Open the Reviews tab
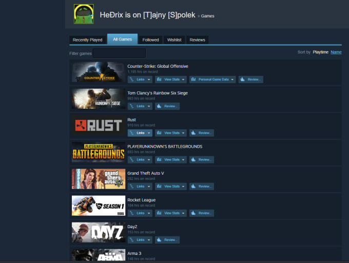 pos(198,40)
